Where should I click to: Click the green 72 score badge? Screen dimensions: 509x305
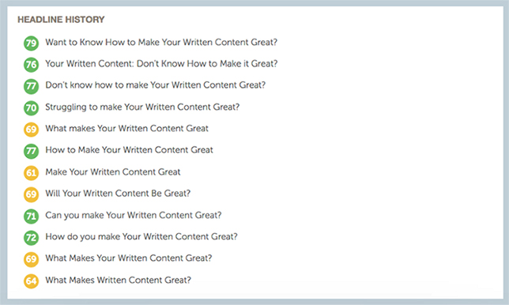pos(31,238)
